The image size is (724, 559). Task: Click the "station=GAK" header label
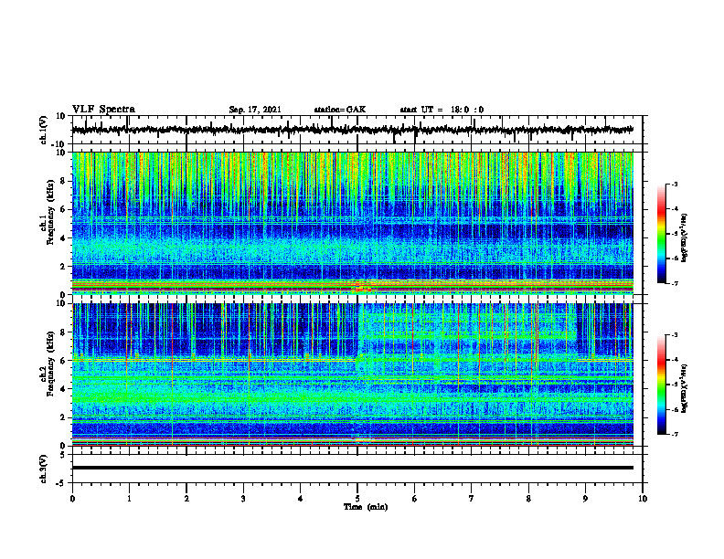coord(340,110)
